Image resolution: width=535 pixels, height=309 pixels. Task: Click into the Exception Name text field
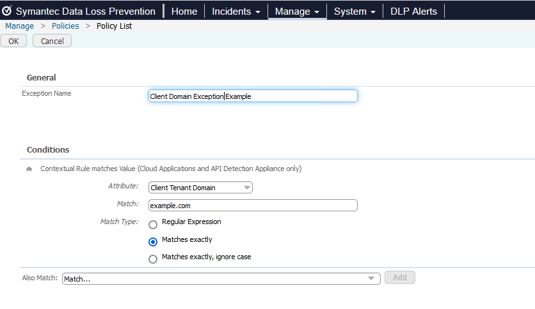(252, 96)
